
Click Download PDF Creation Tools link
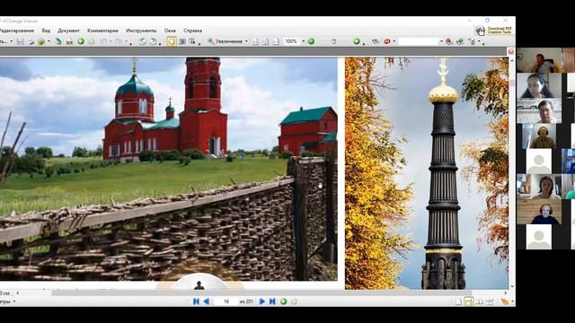pyautogui.click(x=493, y=30)
